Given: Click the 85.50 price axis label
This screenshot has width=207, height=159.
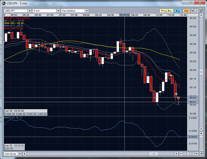Looking at the screenshot, I should coord(193,18).
